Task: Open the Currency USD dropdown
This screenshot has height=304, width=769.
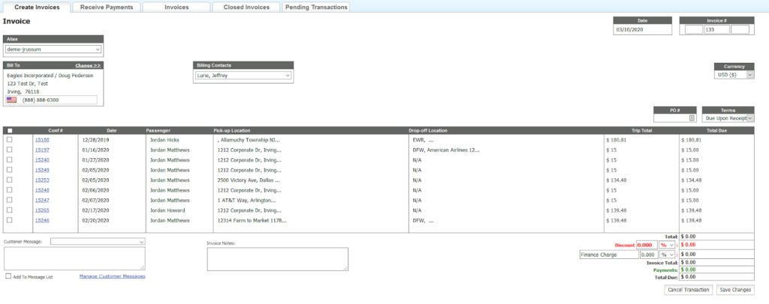Action: click(734, 75)
